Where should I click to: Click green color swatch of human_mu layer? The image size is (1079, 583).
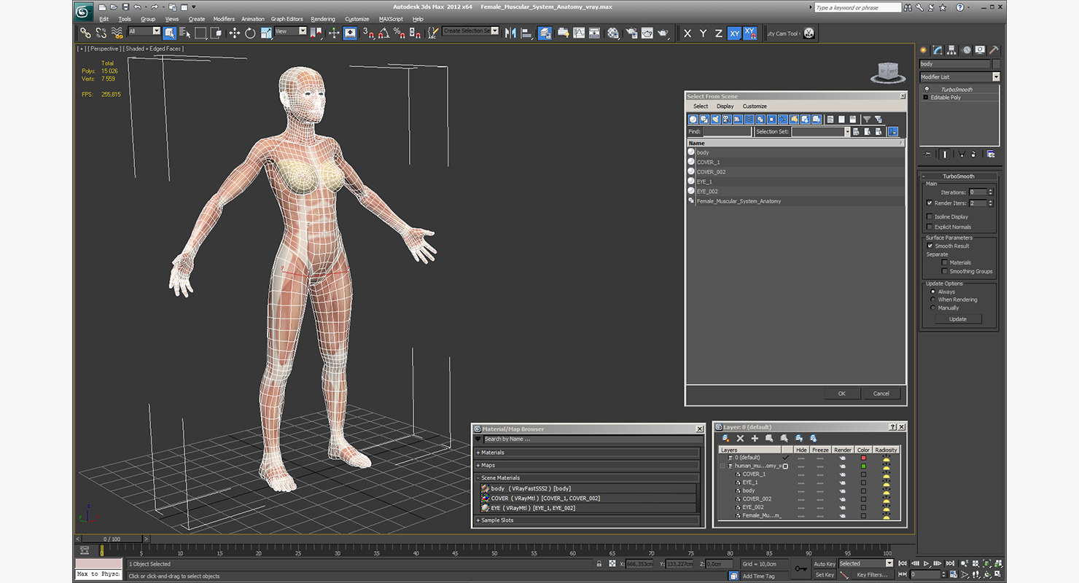click(x=864, y=466)
